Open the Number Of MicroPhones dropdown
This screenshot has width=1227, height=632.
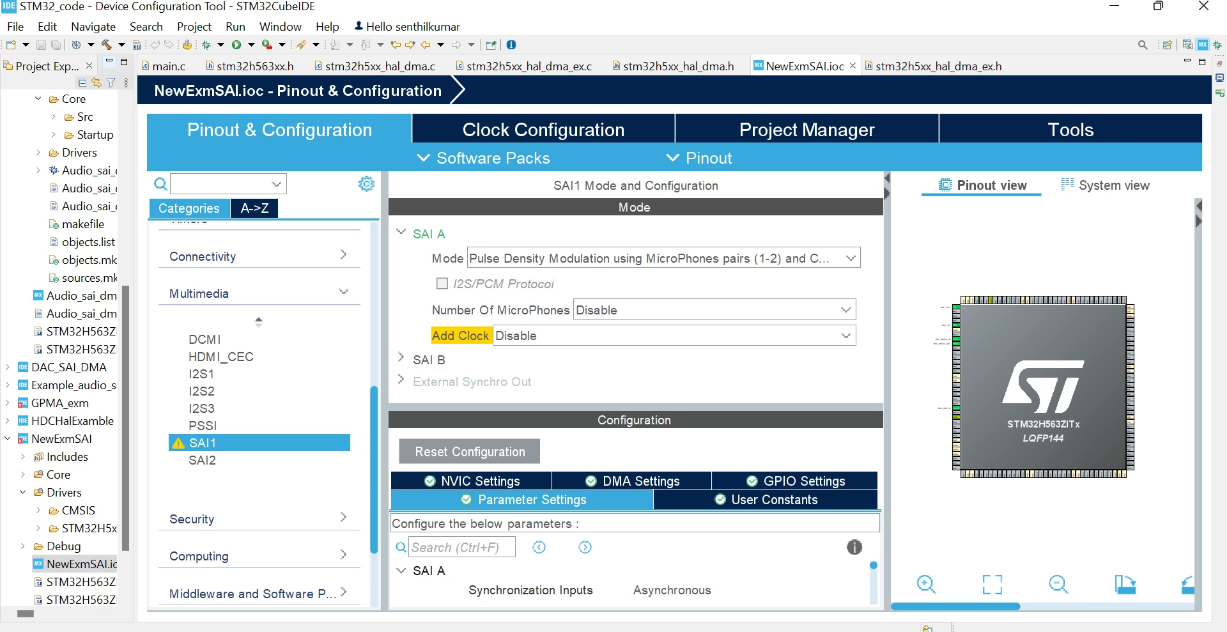[x=714, y=310]
